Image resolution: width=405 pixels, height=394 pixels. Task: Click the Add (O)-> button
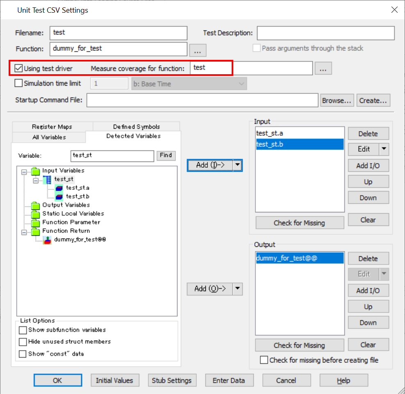click(x=210, y=289)
